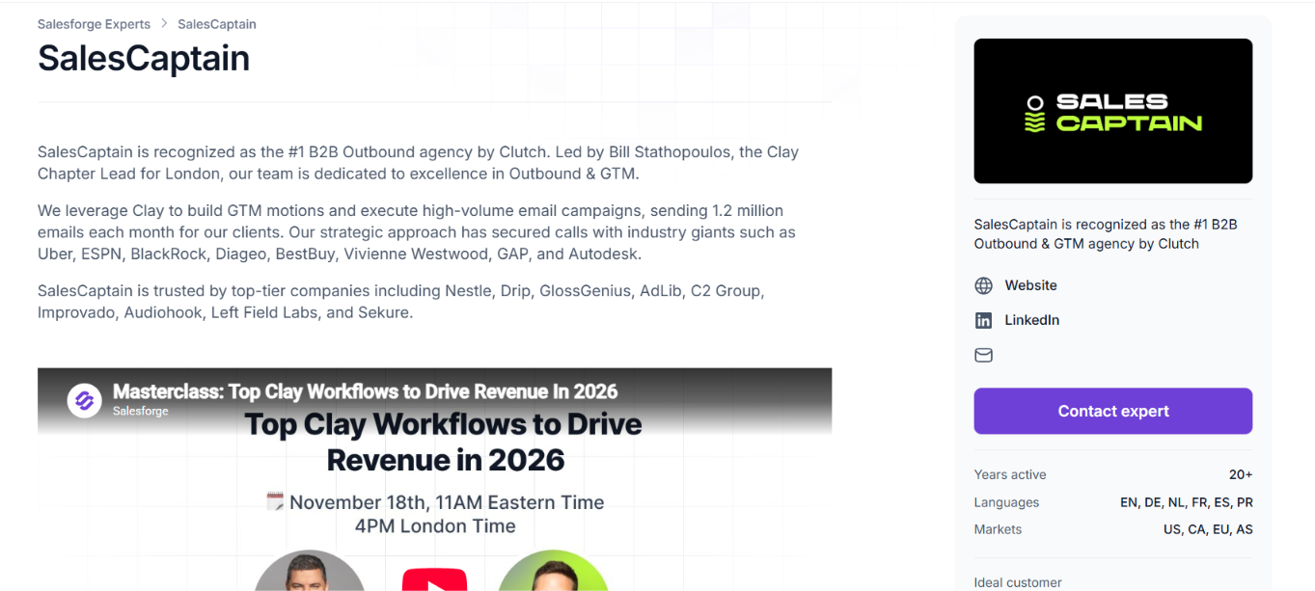This screenshot has width=1315, height=591.
Task: Click the calendar emoji beside November 18th
Action: (x=276, y=501)
